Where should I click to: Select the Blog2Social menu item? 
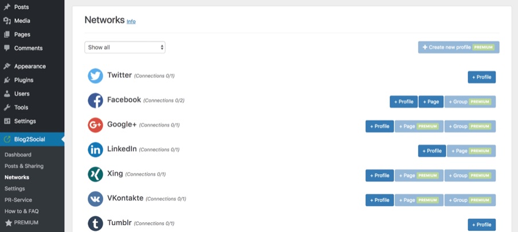(32, 139)
